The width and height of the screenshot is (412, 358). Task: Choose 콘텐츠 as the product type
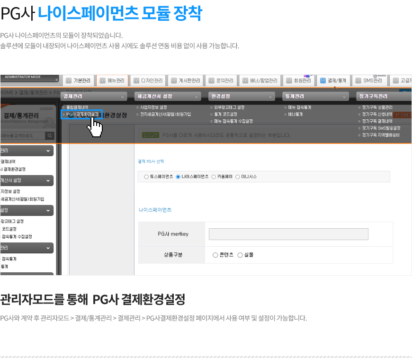click(215, 255)
